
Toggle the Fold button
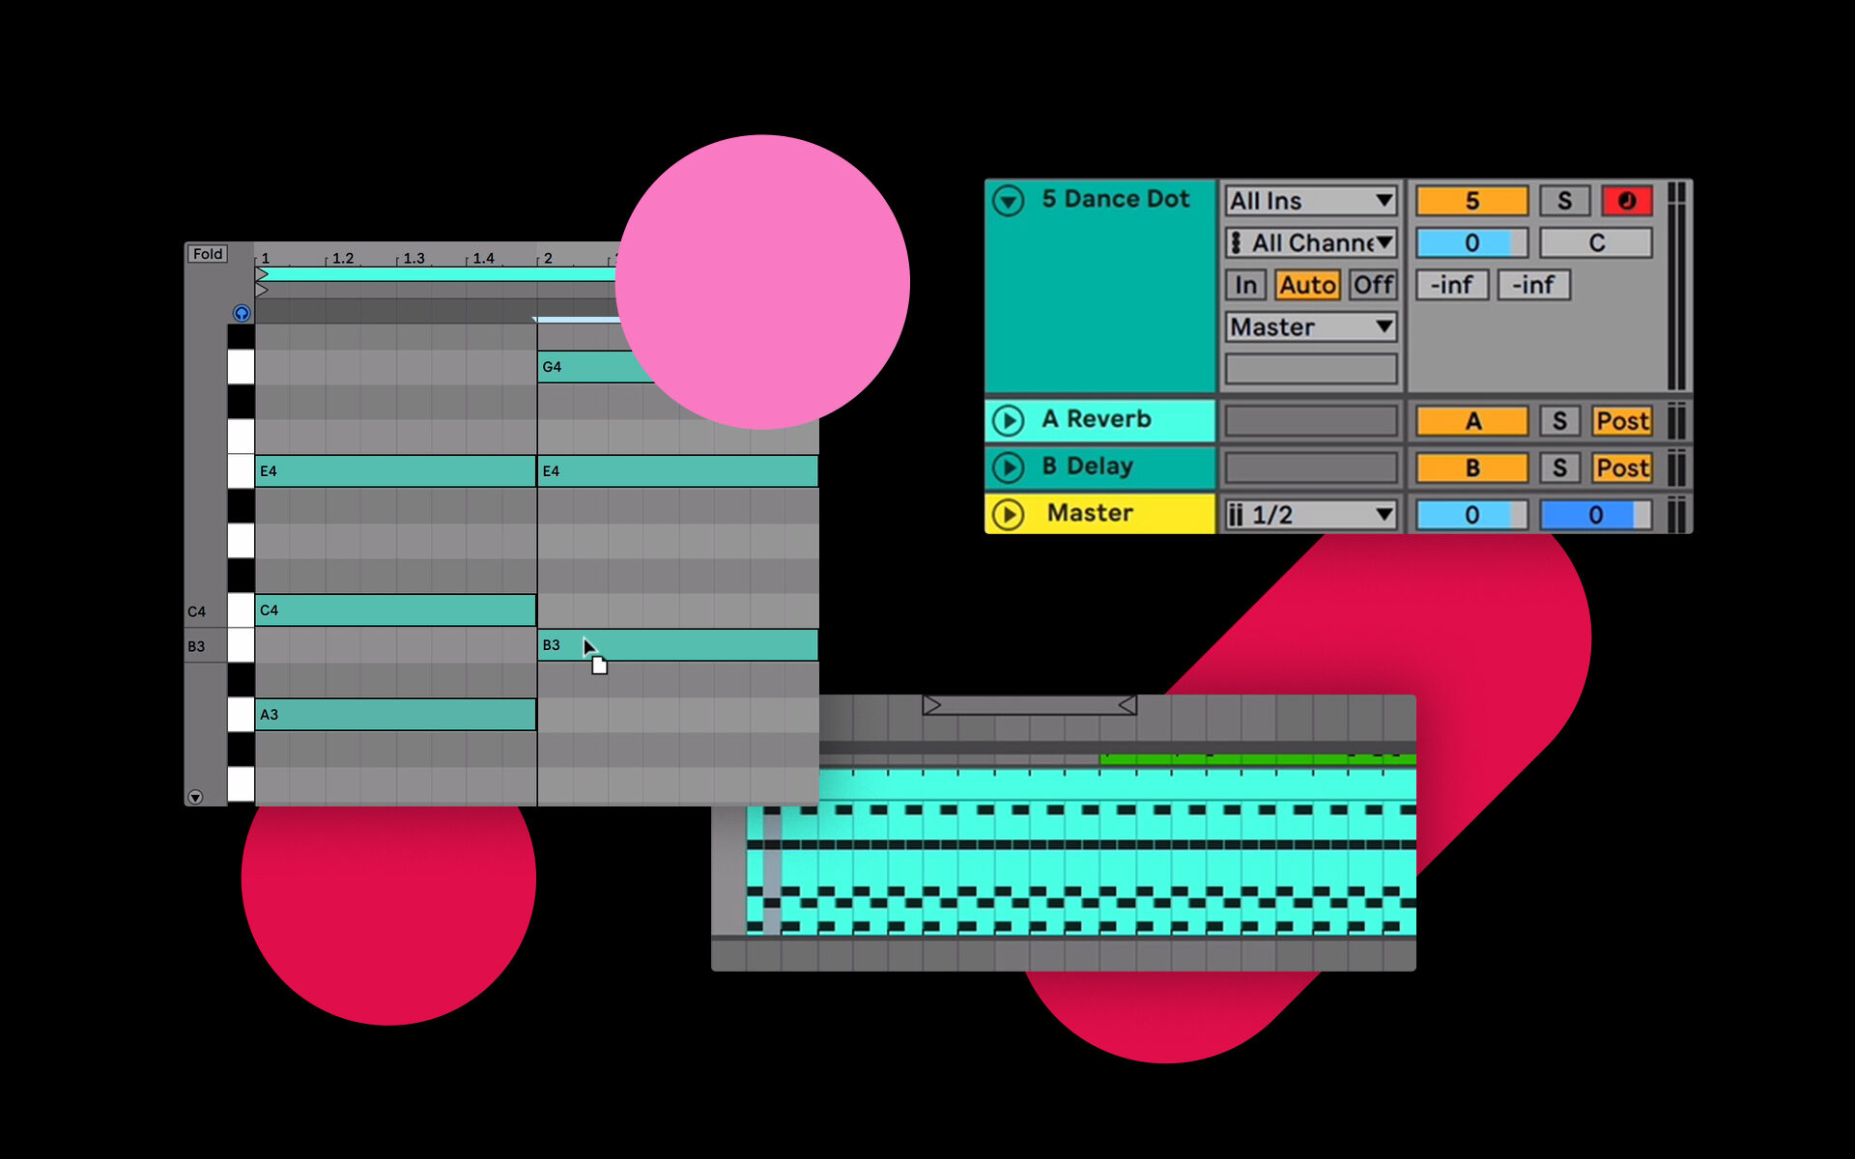(207, 254)
